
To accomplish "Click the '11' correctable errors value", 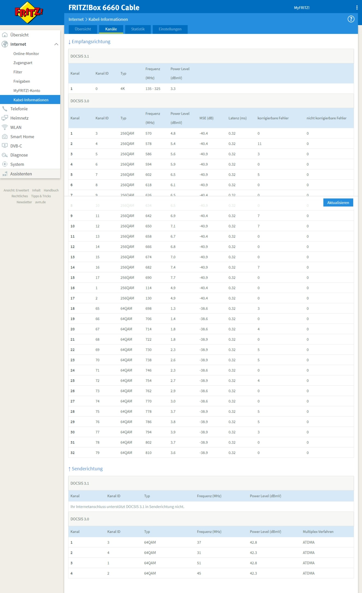I will [260, 144].
